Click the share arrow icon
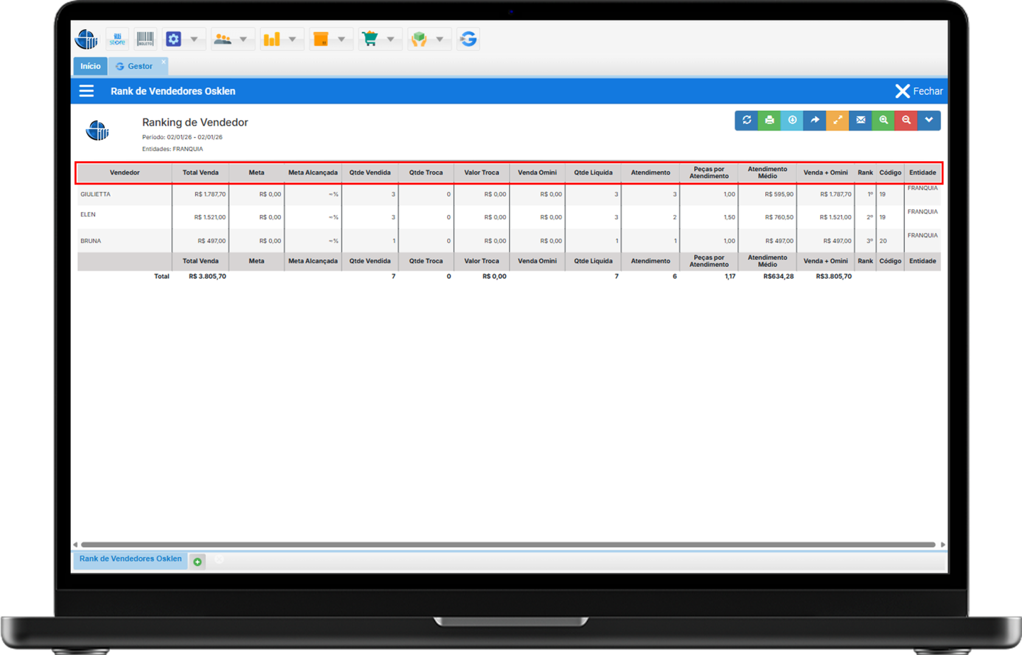The width and height of the screenshot is (1022, 655). [x=815, y=121]
